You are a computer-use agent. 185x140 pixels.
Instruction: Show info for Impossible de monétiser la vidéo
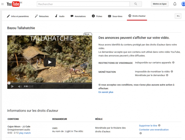coord(172,71)
